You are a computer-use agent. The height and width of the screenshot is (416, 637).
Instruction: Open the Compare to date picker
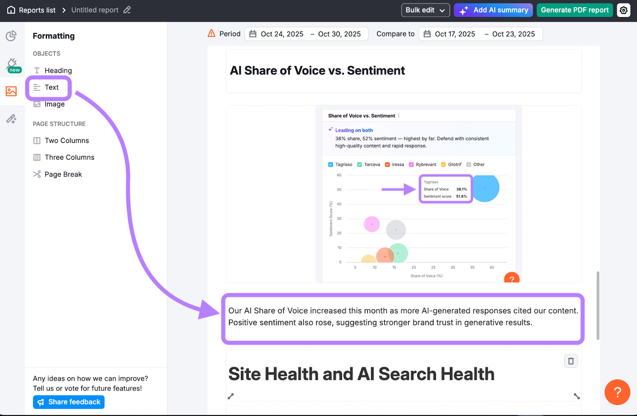click(480, 34)
